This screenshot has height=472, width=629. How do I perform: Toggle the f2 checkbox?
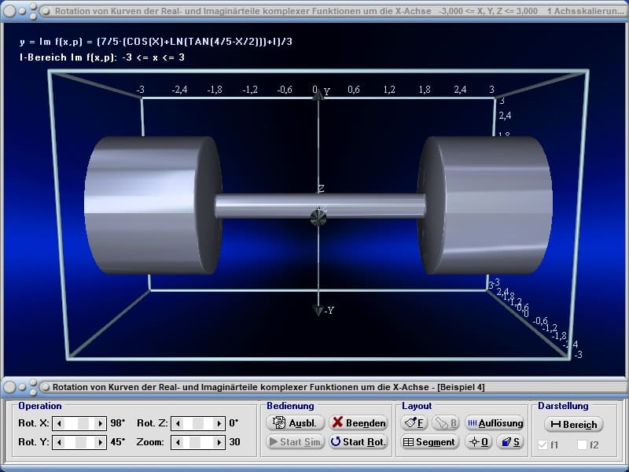tap(582, 444)
